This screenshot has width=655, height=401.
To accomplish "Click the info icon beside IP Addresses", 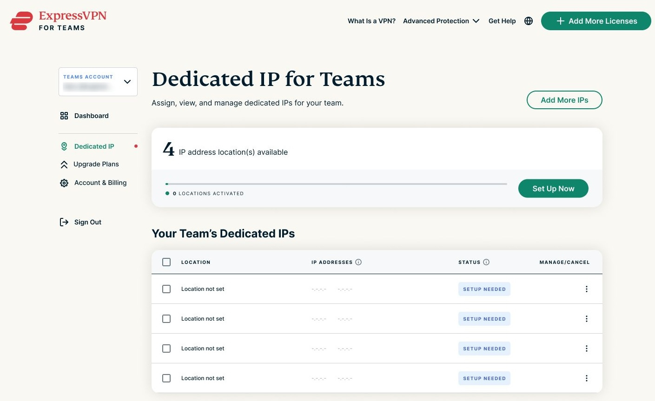I will (x=358, y=262).
